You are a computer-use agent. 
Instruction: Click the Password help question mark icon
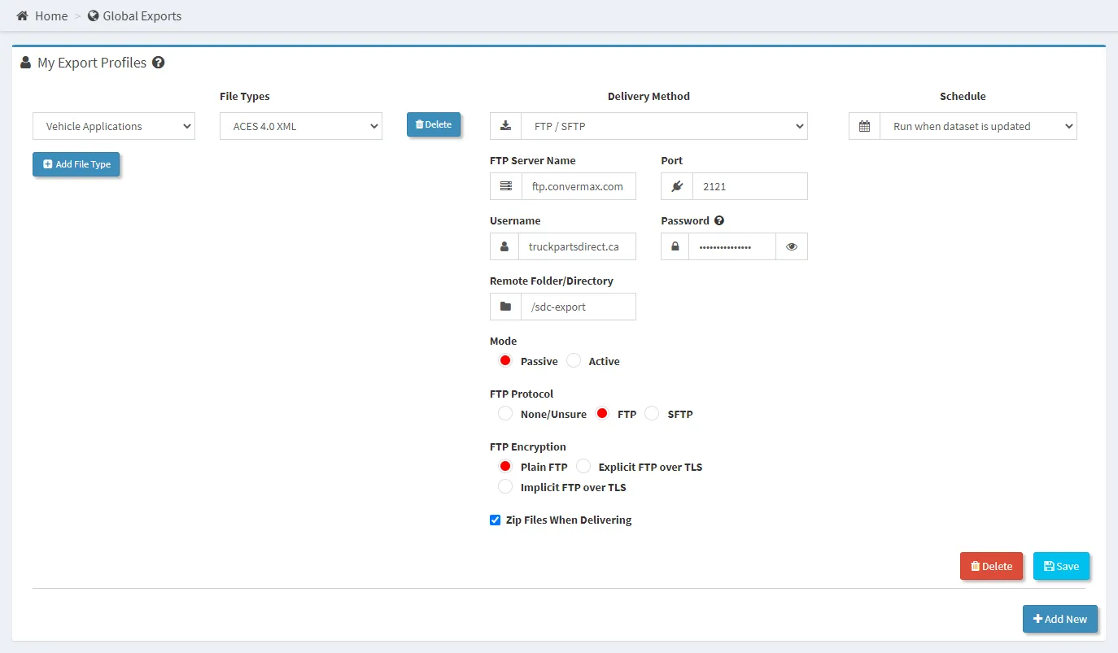click(719, 220)
